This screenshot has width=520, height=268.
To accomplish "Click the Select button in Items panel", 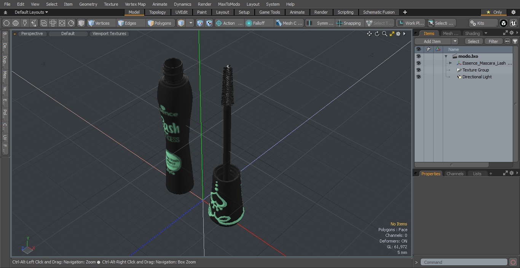I will 474,41.
